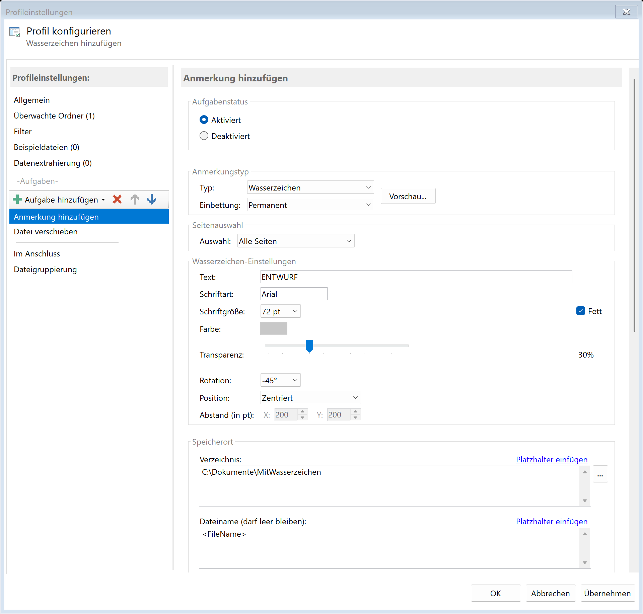Click the green plus Aufgabe hinzufügen icon
The height and width of the screenshot is (614, 643).
point(17,200)
